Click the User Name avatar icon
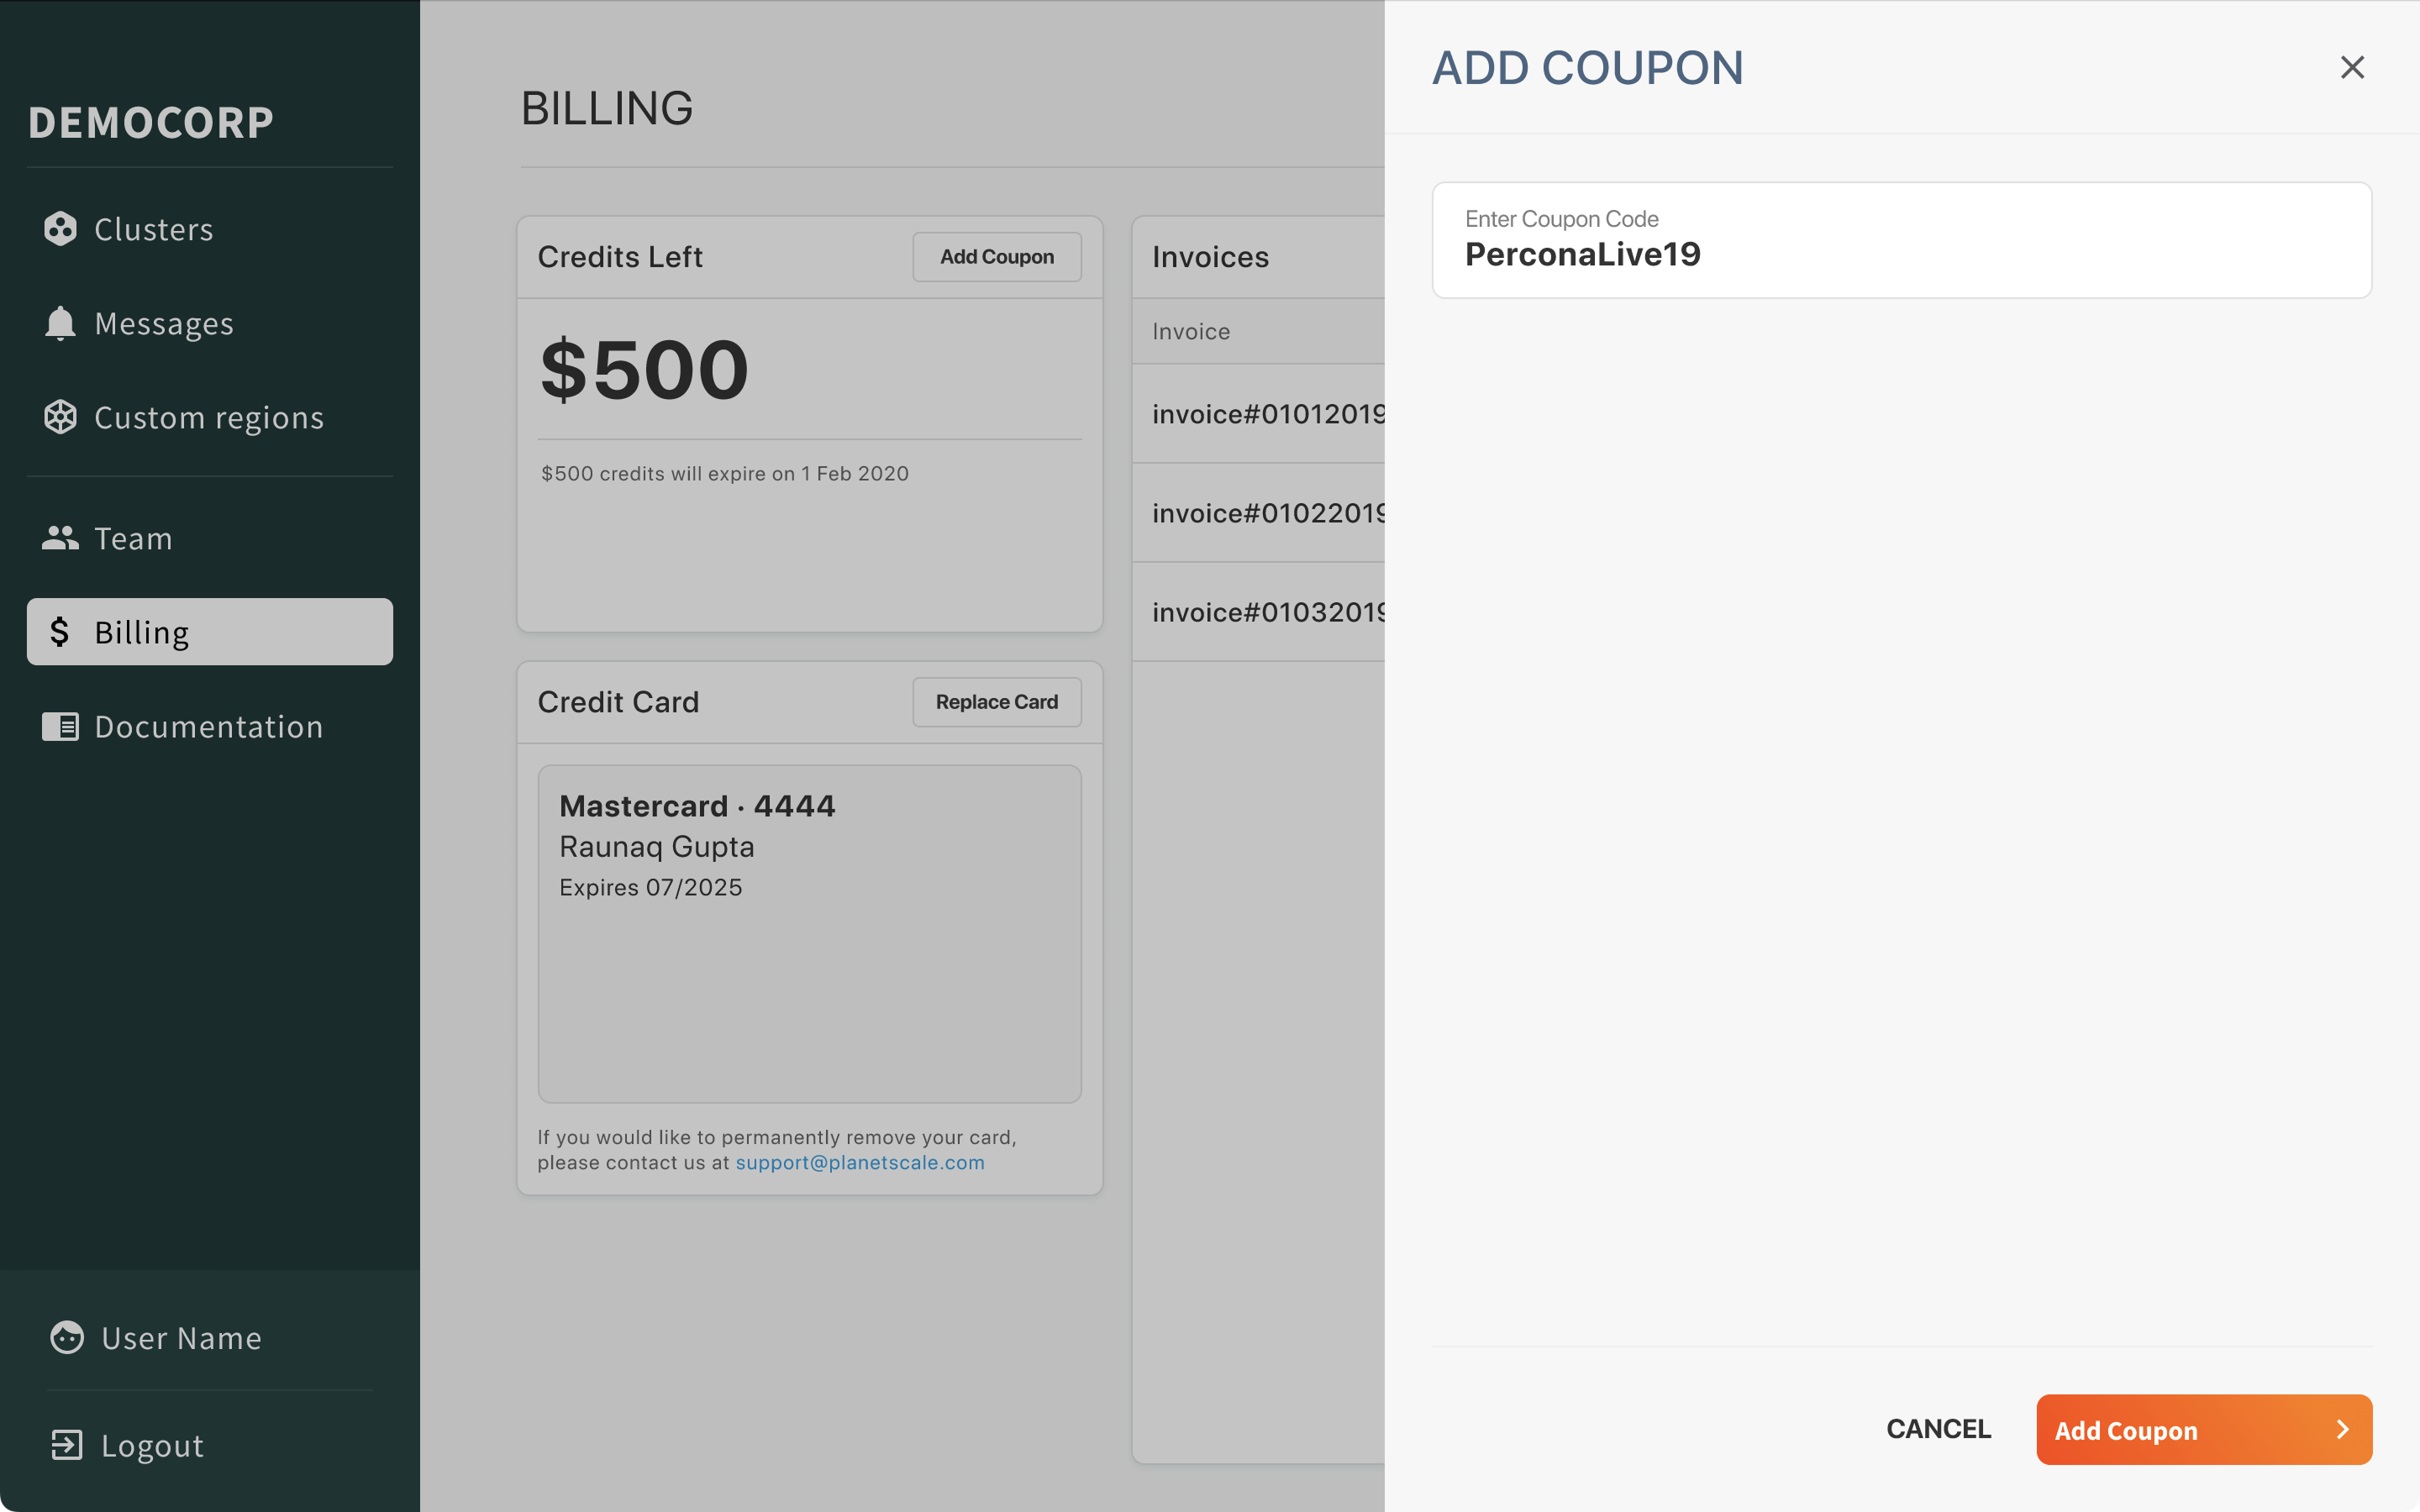 (x=67, y=1338)
